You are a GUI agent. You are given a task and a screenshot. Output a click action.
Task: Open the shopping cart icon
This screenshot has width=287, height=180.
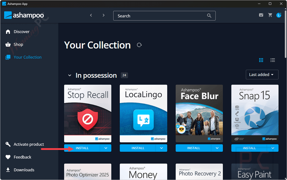pyautogui.click(x=270, y=15)
